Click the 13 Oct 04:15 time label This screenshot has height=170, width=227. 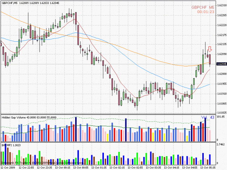[171, 168]
